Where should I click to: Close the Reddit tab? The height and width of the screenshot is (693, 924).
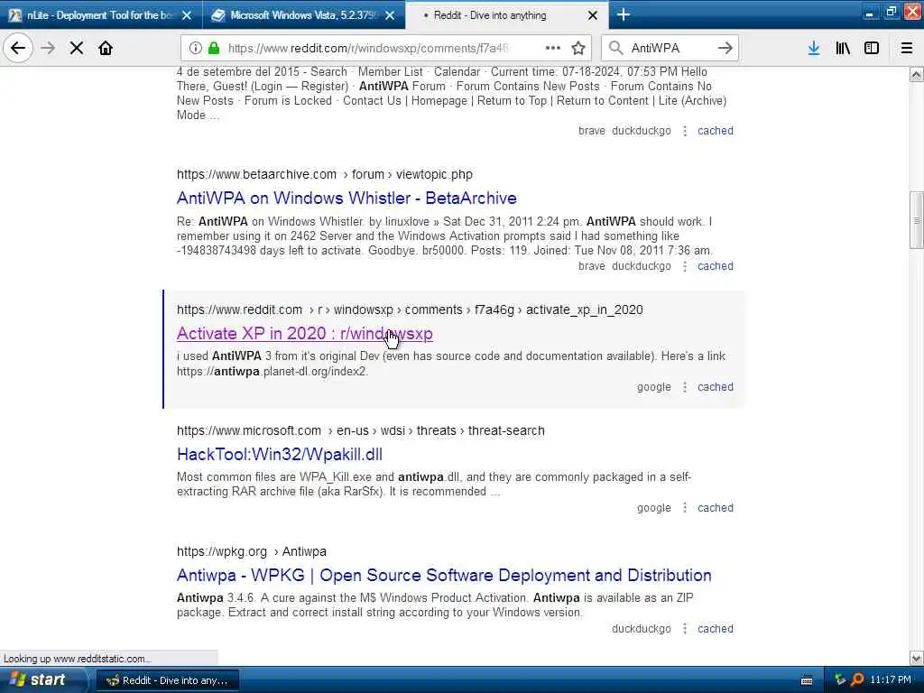click(x=593, y=15)
